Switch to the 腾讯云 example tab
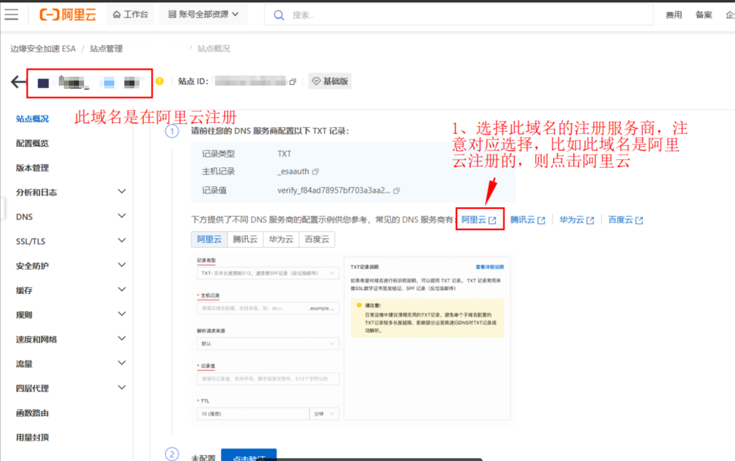The height and width of the screenshot is (461, 735). click(x=245, y=239)
